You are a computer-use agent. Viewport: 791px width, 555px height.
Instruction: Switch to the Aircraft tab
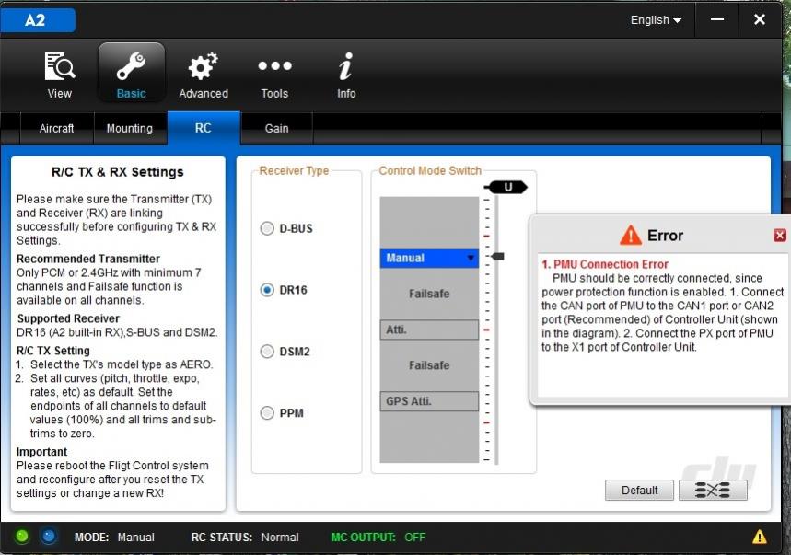point(56,129)
